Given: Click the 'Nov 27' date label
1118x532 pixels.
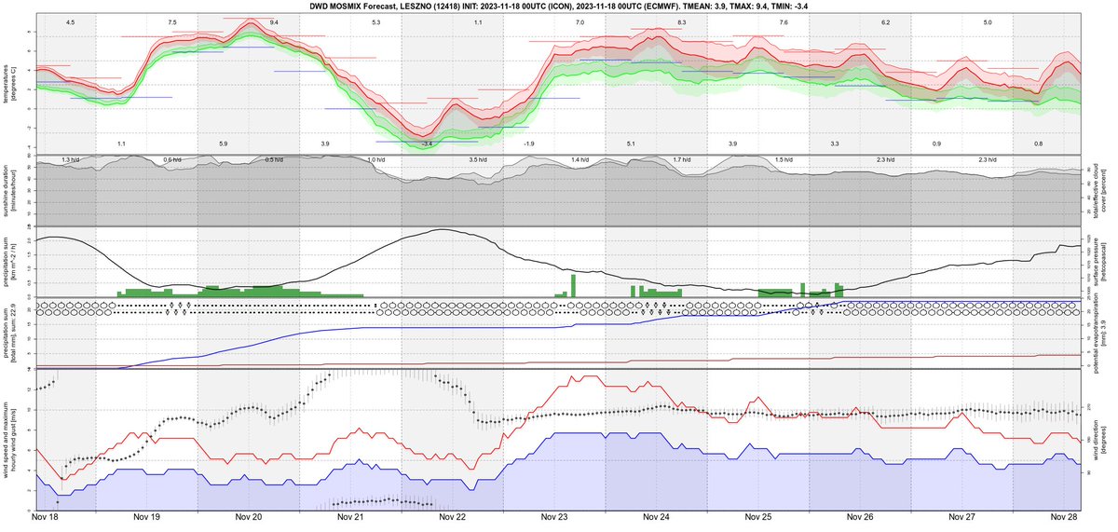Looking at the screenshot, I should [961, 516].
